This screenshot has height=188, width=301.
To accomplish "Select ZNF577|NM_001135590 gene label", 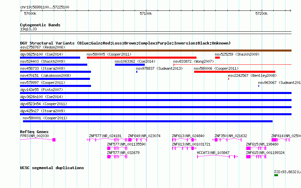I will (126, 145).
